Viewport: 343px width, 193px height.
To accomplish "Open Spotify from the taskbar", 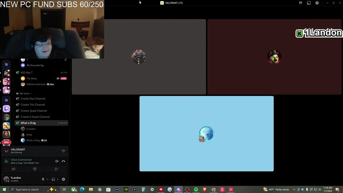I will 196,190.
